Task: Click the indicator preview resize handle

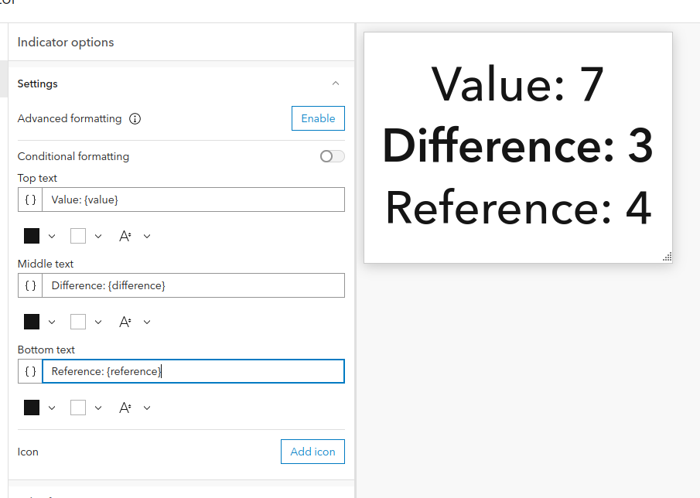Action: (667, 257)
